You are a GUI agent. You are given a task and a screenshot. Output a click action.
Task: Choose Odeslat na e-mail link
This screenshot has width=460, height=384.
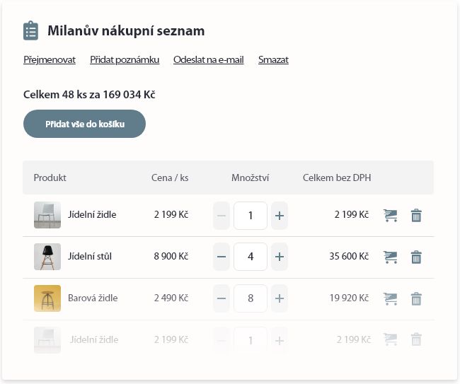pyautogui.click(x=208, y=60)
